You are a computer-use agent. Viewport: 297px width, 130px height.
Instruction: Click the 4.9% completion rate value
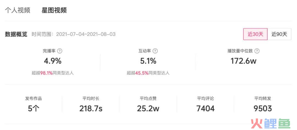pyautogui.click(x=53, y=61)
